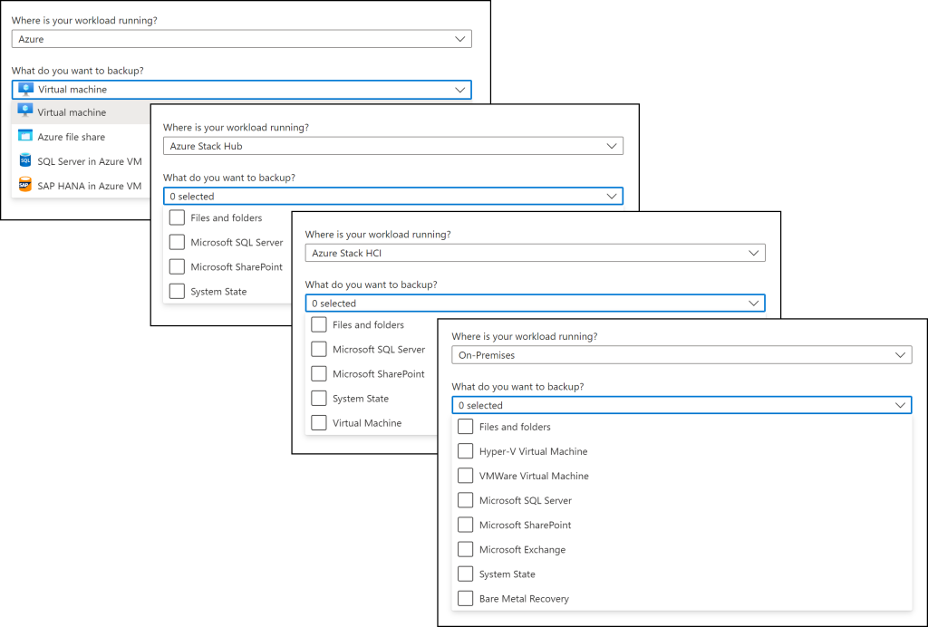The height and width of the screenshot is (627, 928).
Task: Check Microsoft SharePoint in the On-Premises panel
Action: coord(466,525)
